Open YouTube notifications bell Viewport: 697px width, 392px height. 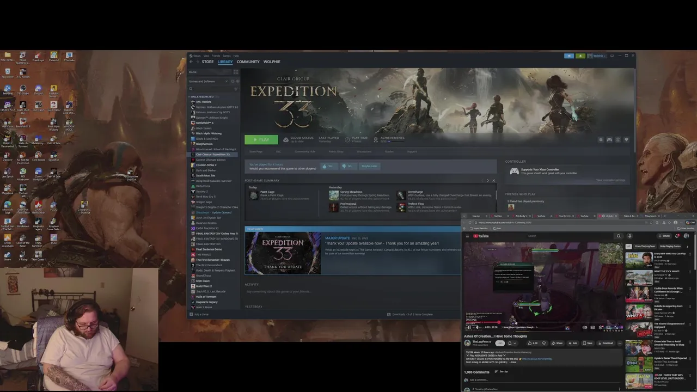click(x=677, y=236)
